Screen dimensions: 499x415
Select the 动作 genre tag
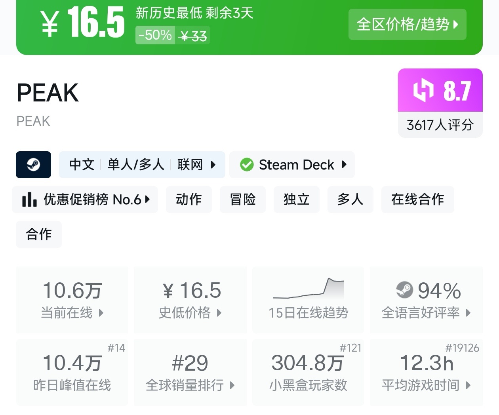(189, 200)
